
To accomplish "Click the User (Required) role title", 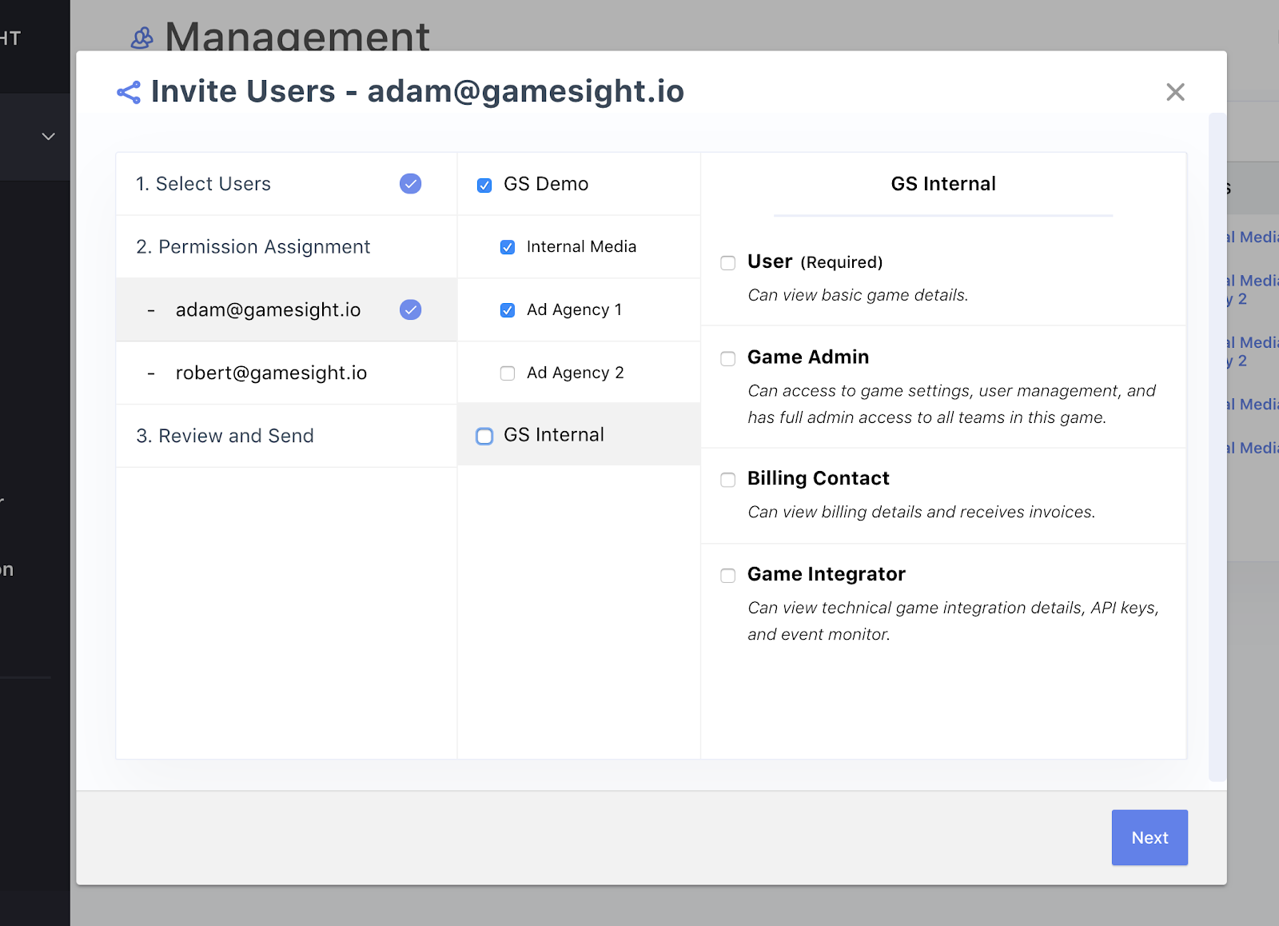I will [x=815, y=261].
